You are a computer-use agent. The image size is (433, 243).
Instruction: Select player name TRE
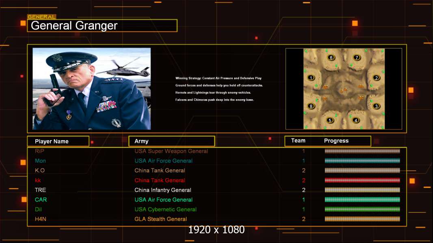(x=40, y=190)
